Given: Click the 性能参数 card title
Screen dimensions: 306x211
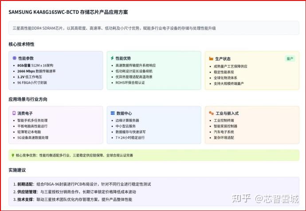Looking at the screenshot, I should tap(26, 58).
